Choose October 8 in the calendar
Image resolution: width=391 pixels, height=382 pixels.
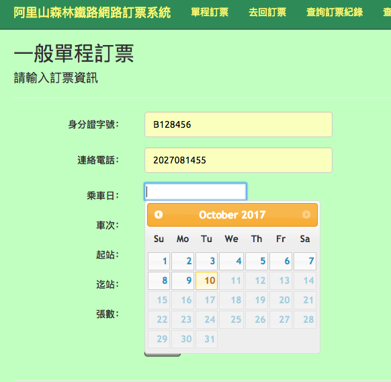[x=159, y=280]
